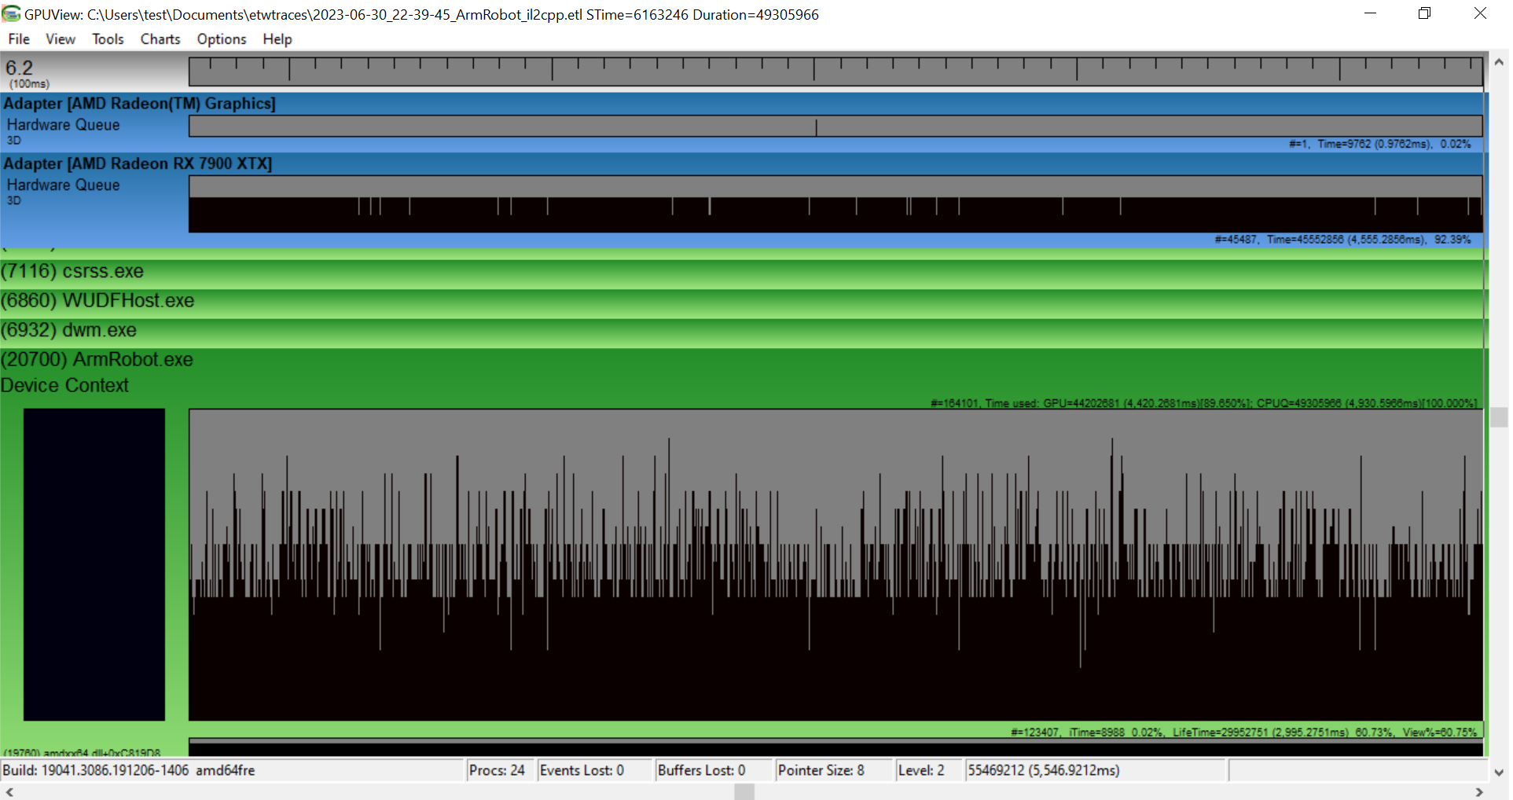Click the horizontal scroll right arrow
Image resolution: width=1513 pixels, height=800 pixels.
(1479, 792)
